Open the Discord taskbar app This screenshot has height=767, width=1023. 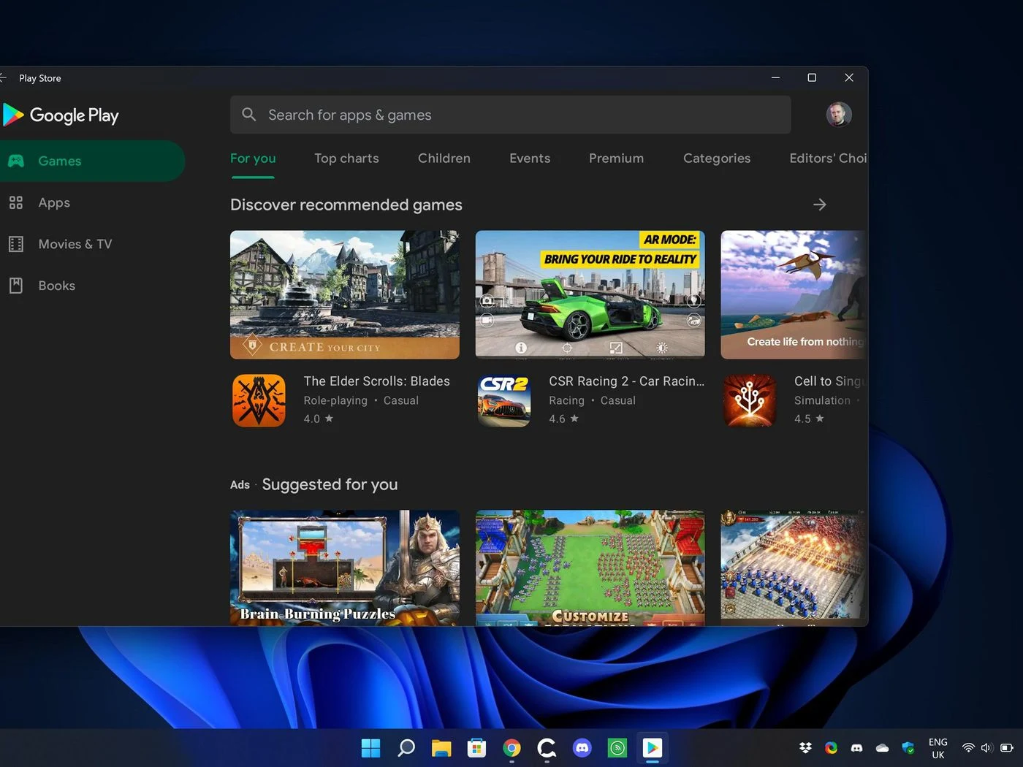(x=582, y=748)
